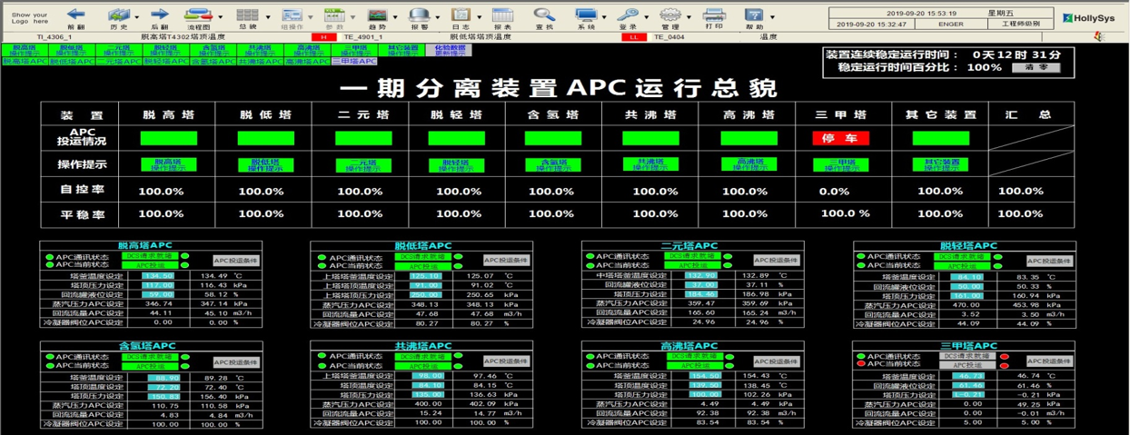Expand the 历史 dropdown arrow
The image size is (1130, 435).
[137, 17]
